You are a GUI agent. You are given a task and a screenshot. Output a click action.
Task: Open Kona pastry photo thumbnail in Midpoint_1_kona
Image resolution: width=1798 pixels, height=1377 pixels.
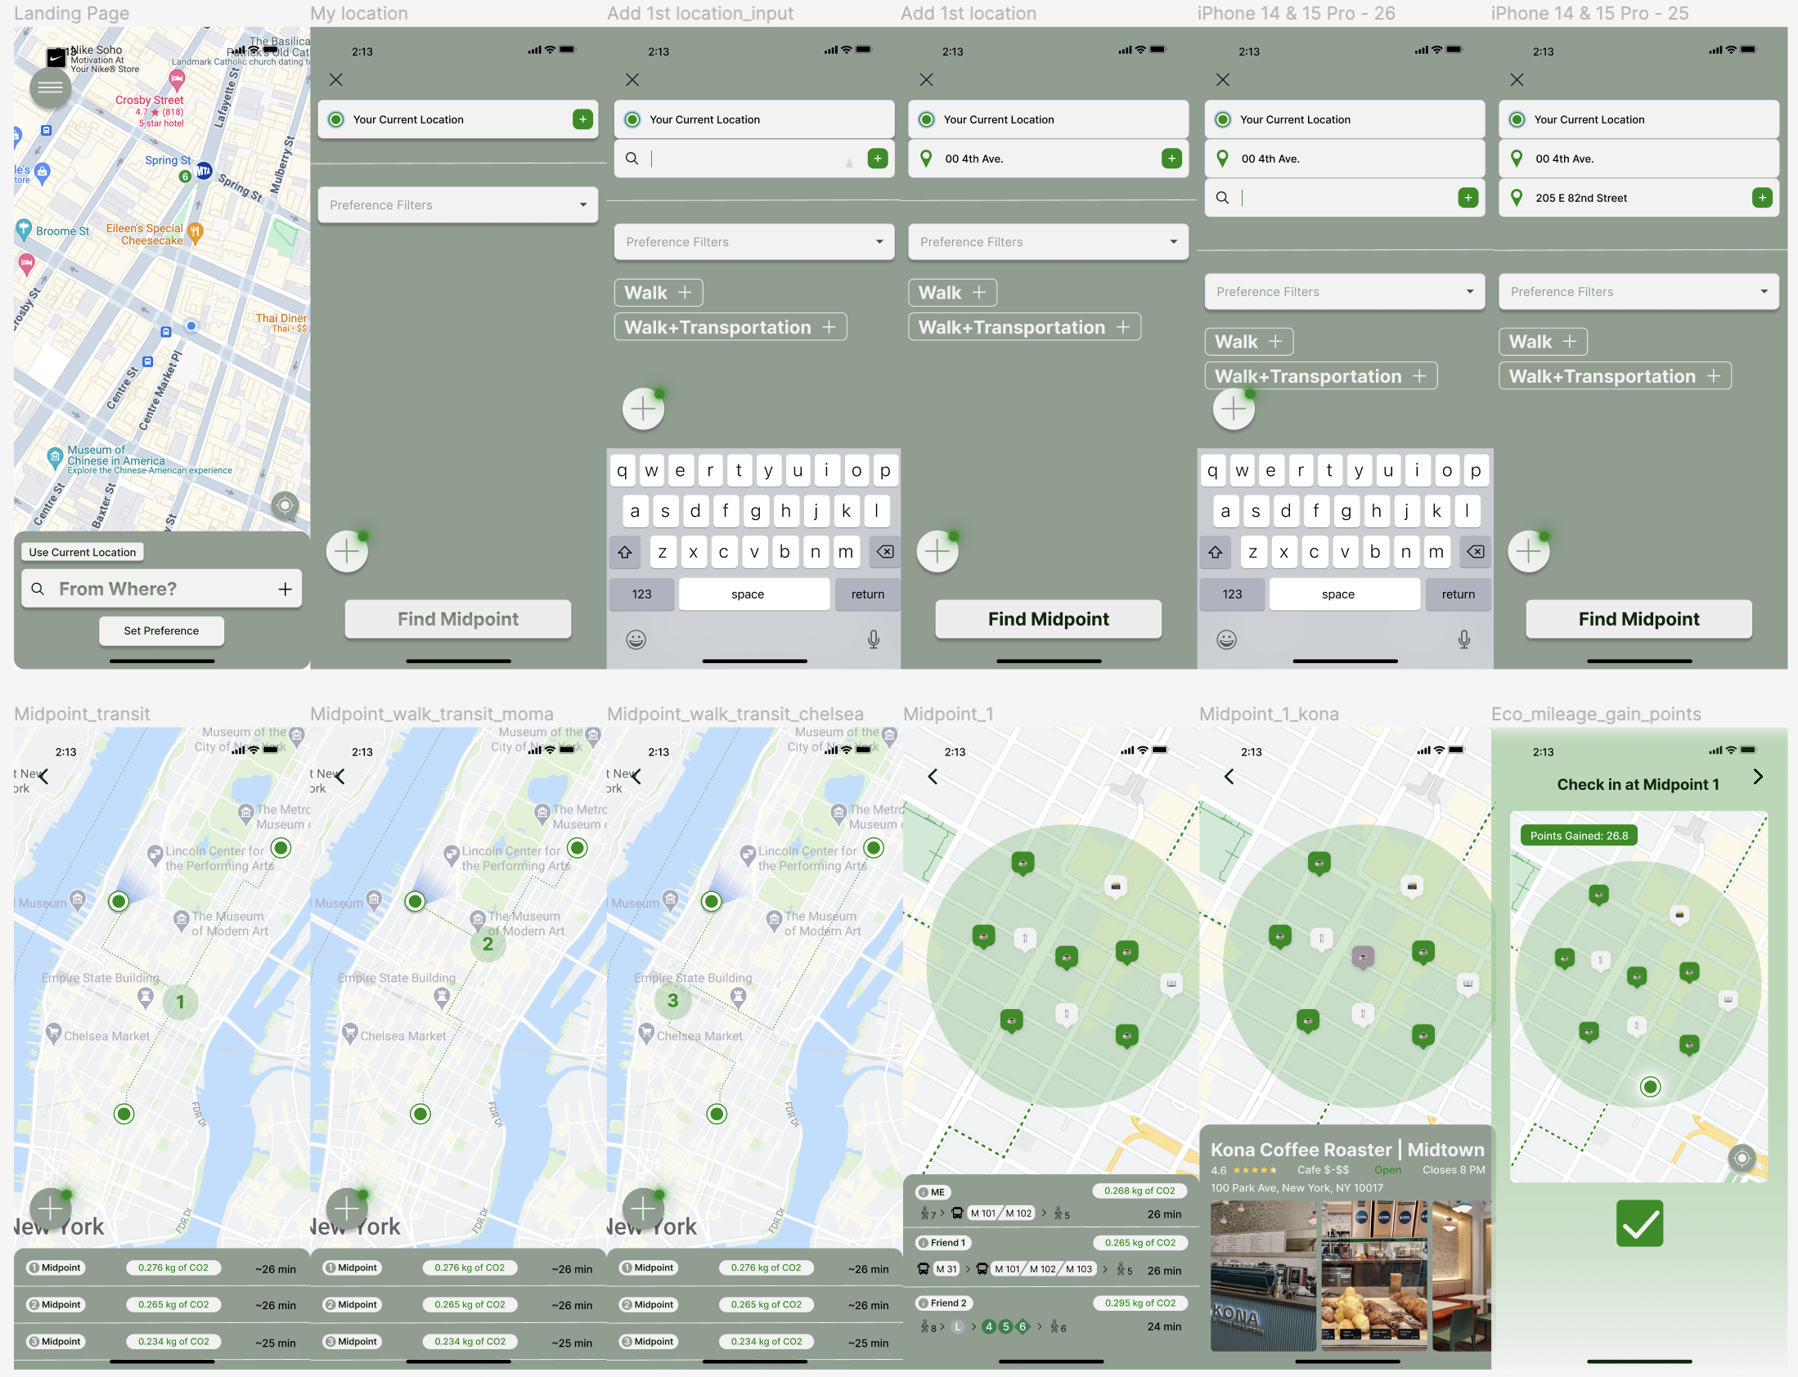tap(1374, 1276)
